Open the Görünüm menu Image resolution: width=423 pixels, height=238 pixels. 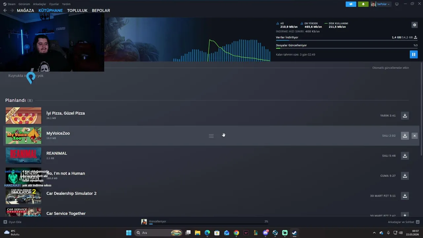(24, 4)
